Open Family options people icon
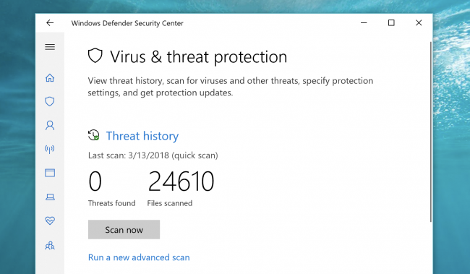Image resolution: width=470 pixels, height=274 pixels. [x=50, y=246]
